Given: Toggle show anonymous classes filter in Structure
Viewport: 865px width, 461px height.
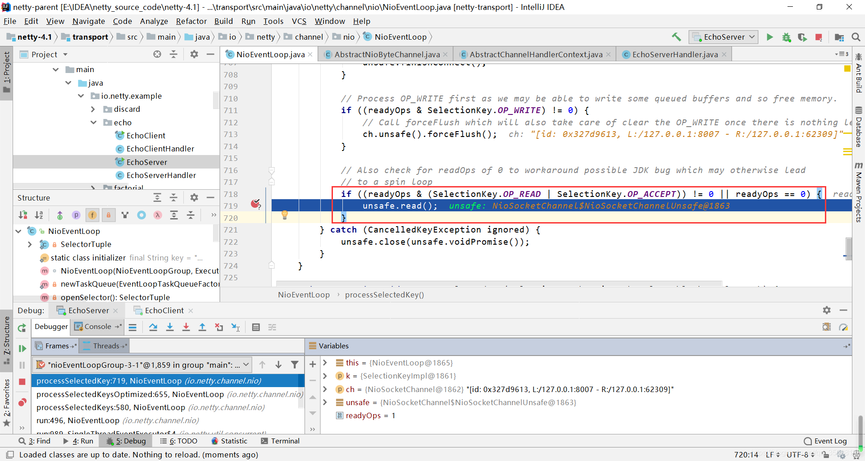Looking at the screenshot, I should pos(141,215).
